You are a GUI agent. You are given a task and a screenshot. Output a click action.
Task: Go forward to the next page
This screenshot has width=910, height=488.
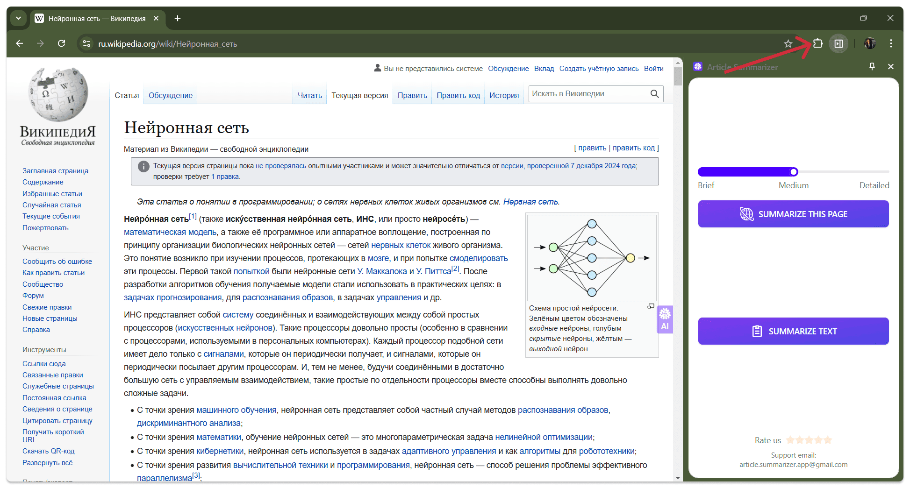(x=41, y=43)
